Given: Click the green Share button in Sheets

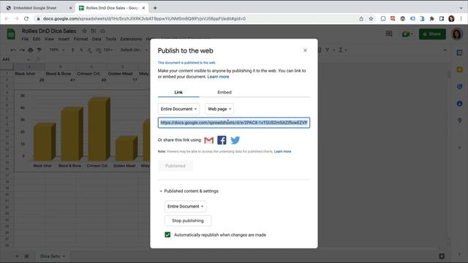Looking at the screenshot, I should 432,34.
